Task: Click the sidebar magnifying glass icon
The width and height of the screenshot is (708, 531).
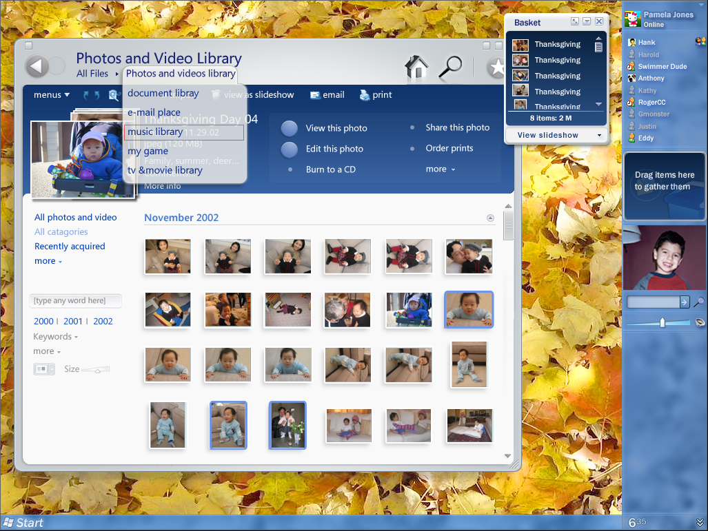Action: 698,302
